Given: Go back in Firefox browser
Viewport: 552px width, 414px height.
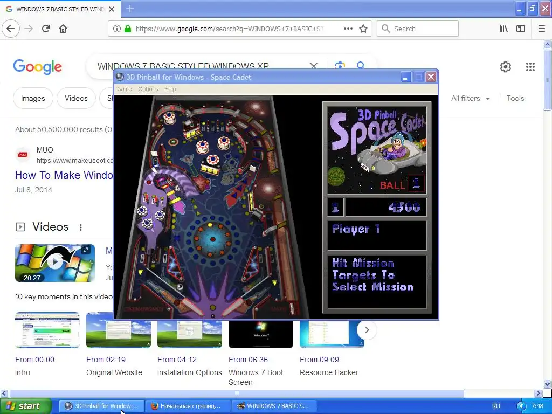Looking at the screenshot, I should click(x=11, y=29).
